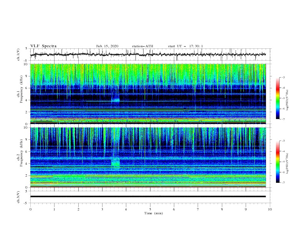Image resolution: width=304 pixels, height=235 pixels.
Task: Click the 'station=ATH' label
Action: (142, 46)
